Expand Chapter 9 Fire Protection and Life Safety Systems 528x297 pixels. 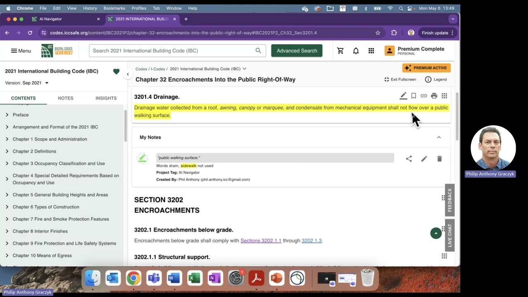point(7,243)
